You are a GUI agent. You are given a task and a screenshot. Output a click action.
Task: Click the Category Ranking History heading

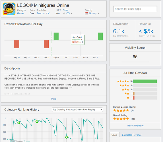(22, 110)
